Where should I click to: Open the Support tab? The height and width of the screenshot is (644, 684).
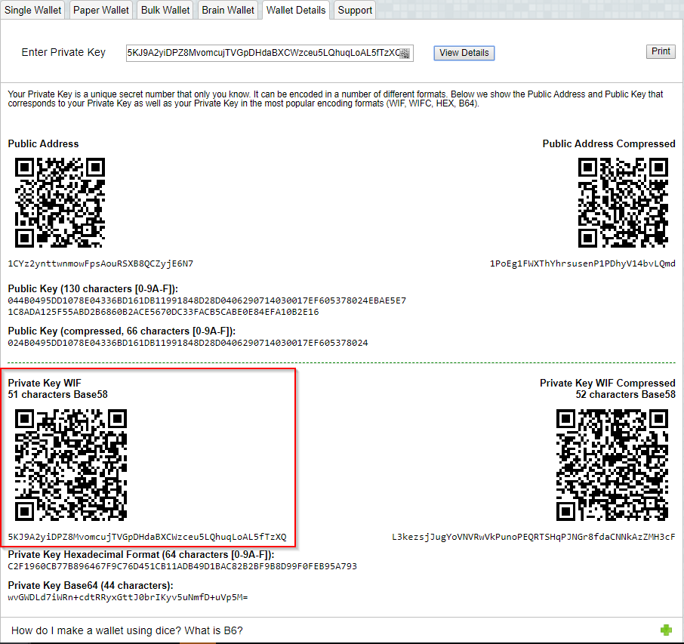355,10
